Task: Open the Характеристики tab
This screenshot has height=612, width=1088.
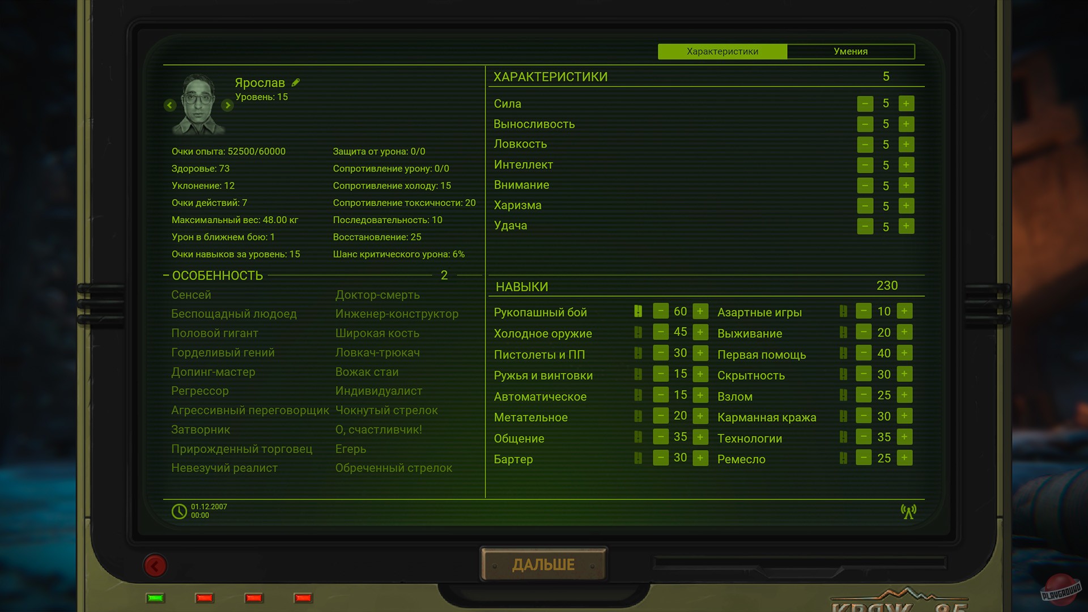Action: tap(722, 52)
